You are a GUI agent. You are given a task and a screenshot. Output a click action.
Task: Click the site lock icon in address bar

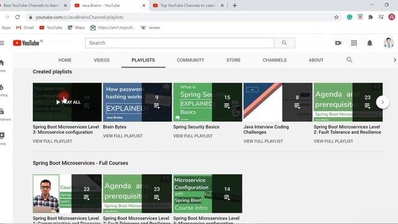point(30,17)
